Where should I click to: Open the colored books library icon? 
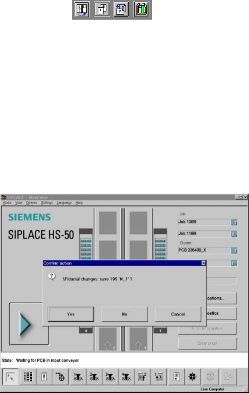point(142,10)
